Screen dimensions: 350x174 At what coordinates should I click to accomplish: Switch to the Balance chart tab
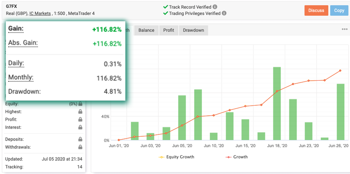point(146,30)
